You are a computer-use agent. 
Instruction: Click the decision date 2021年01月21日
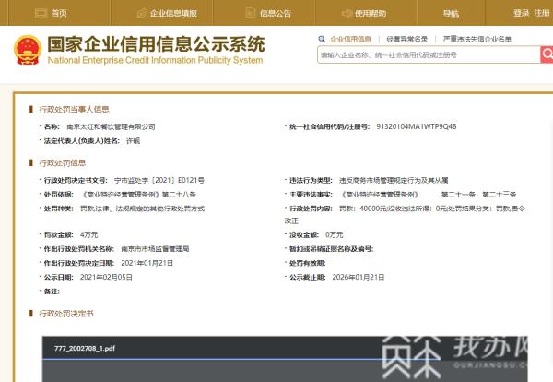pyautogui.click(x=147, y=263)
